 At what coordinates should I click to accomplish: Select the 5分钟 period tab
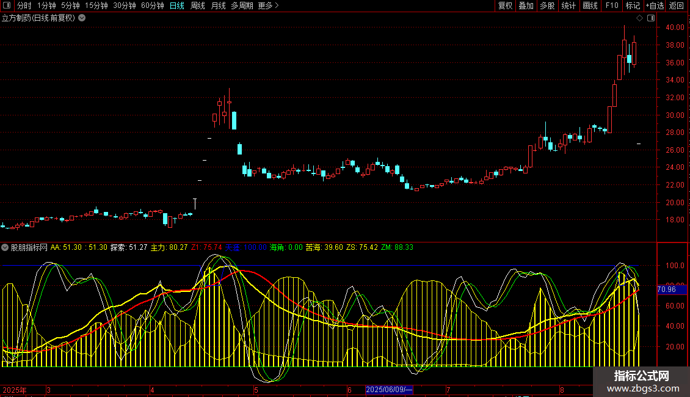(70, 5)
